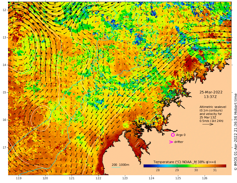The height and width of the screenshot is (183, 237).
Task: Click the 'Argo 0' legend label
Action: point(181,135)
